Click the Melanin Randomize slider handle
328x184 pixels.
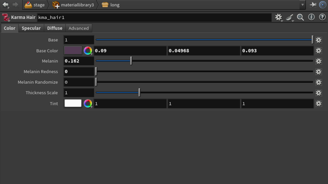tap(96, 82)
